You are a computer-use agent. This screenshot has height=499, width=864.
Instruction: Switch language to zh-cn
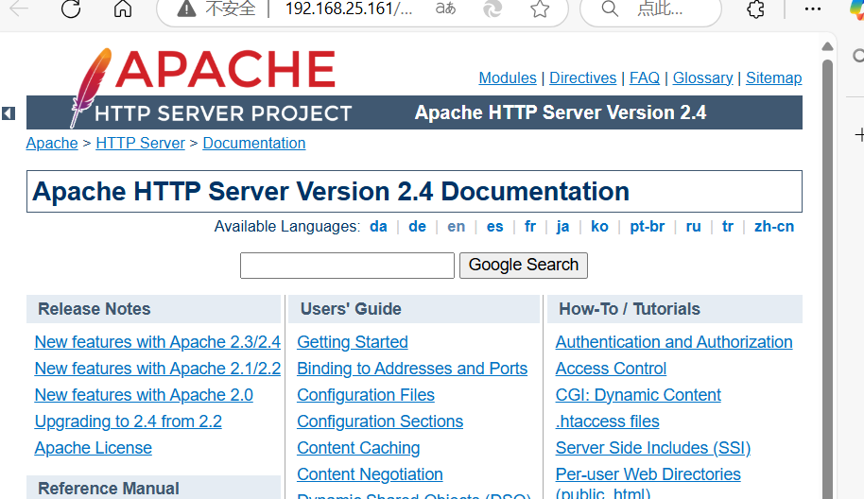pos(773,227)
